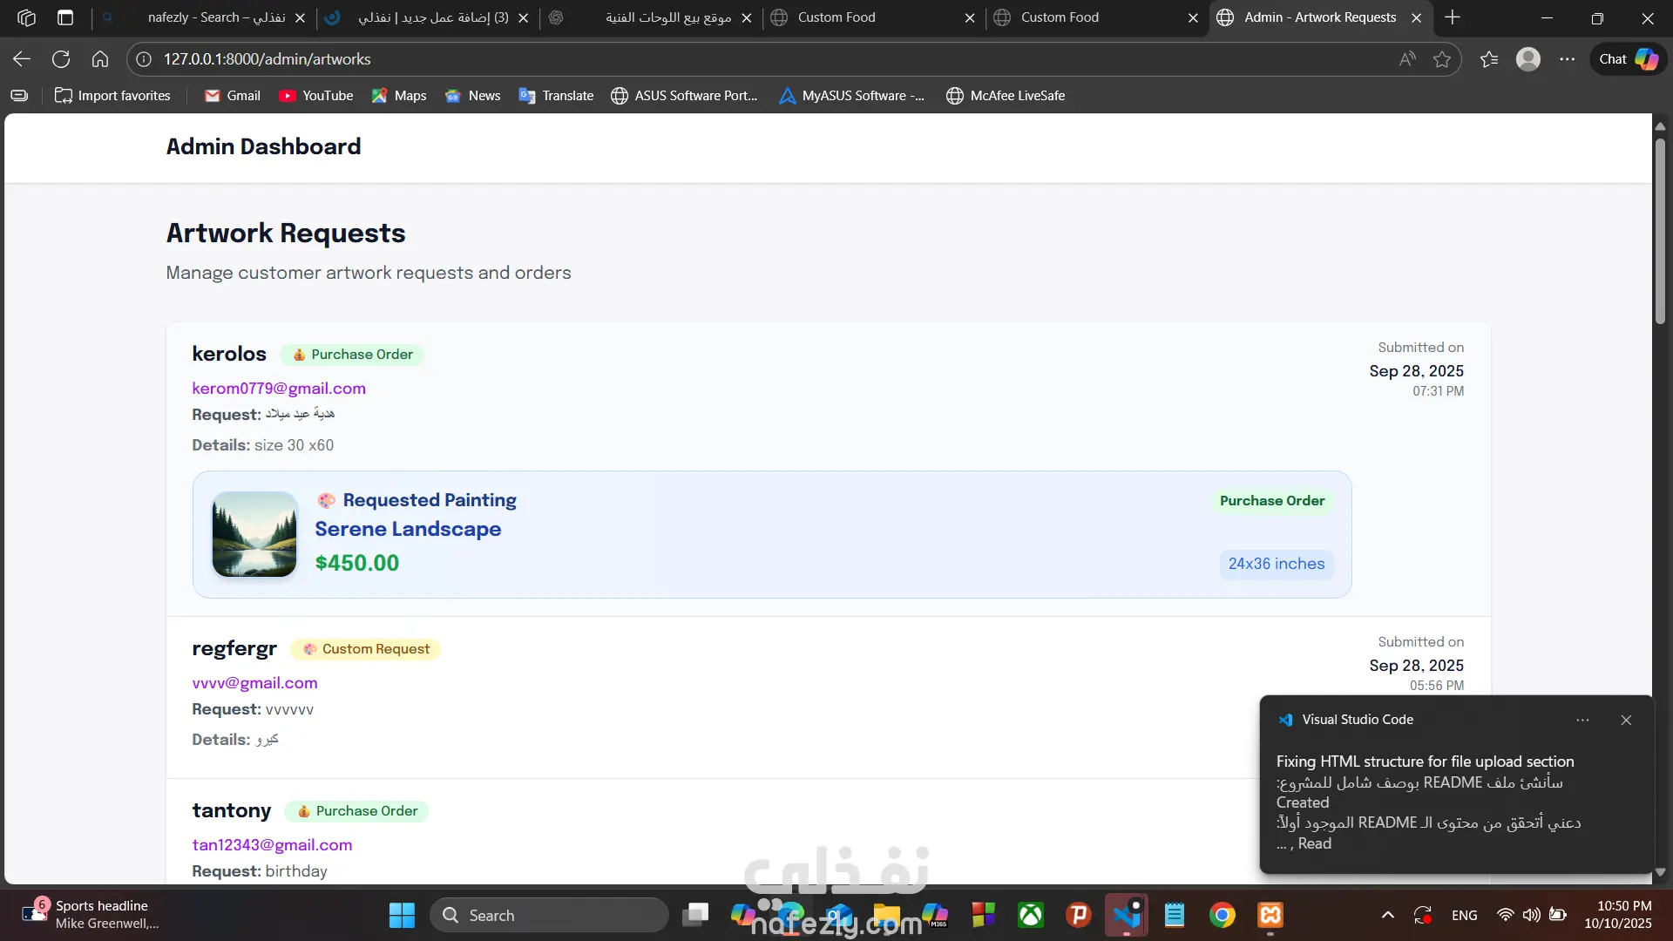Click the browser refresh icon
Image resolution: width=1673 pixels, height=941 pixels.
click(x=61, y=59)
